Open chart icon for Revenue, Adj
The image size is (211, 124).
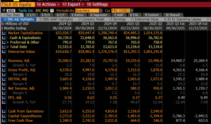tap(4, 61)
